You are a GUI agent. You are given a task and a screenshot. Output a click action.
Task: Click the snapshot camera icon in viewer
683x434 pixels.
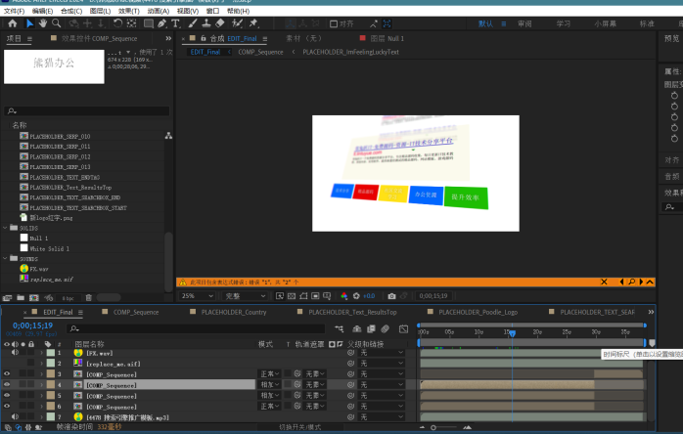pyautogui.click(x=391, y=295)
